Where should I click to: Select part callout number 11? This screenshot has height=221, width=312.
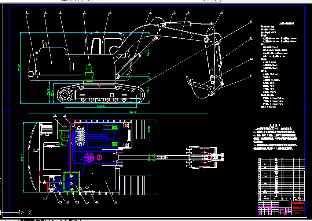click(251, 22)
